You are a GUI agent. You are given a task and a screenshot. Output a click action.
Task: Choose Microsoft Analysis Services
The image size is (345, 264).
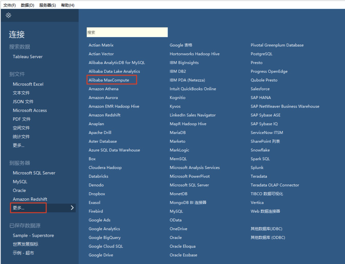(195, 167)
